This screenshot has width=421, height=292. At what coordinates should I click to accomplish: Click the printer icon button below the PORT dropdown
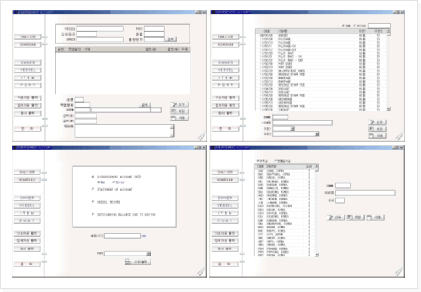tap(137, 261)
